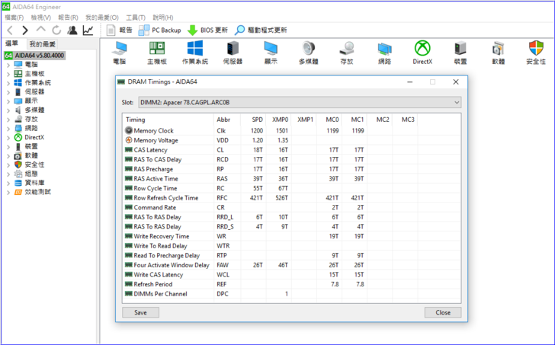The image size is (555, 345).
Task: Click the Close button in DRAM Timings
Action: pyautogui.click(x=442, y=312)
